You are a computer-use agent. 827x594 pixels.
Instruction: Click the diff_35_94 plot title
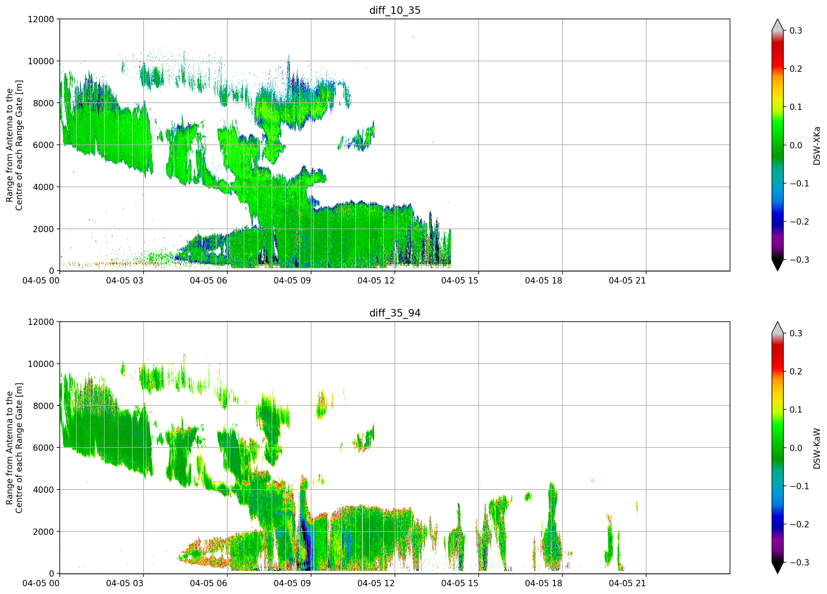click(395, 313)
